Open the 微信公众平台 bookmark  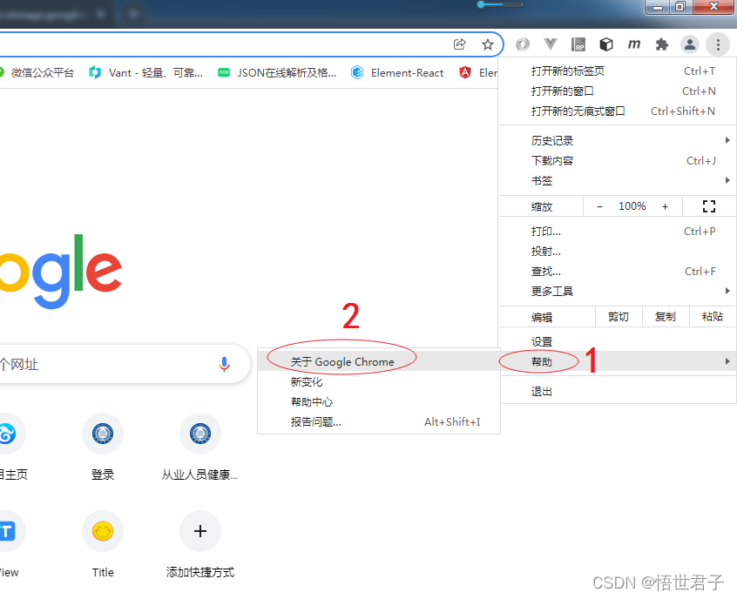click(x=37, y=73)
